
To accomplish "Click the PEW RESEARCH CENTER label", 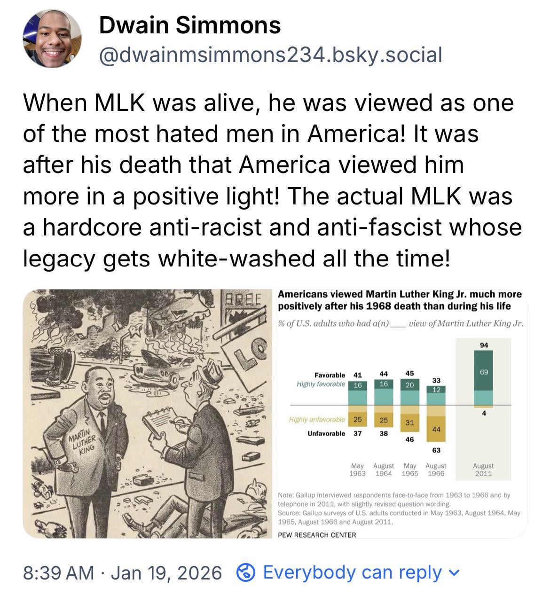I will pyautogui.click(x=317, y=534).
